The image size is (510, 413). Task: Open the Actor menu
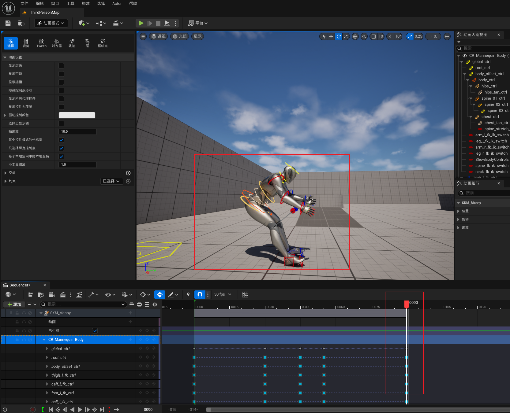(117, 4)
